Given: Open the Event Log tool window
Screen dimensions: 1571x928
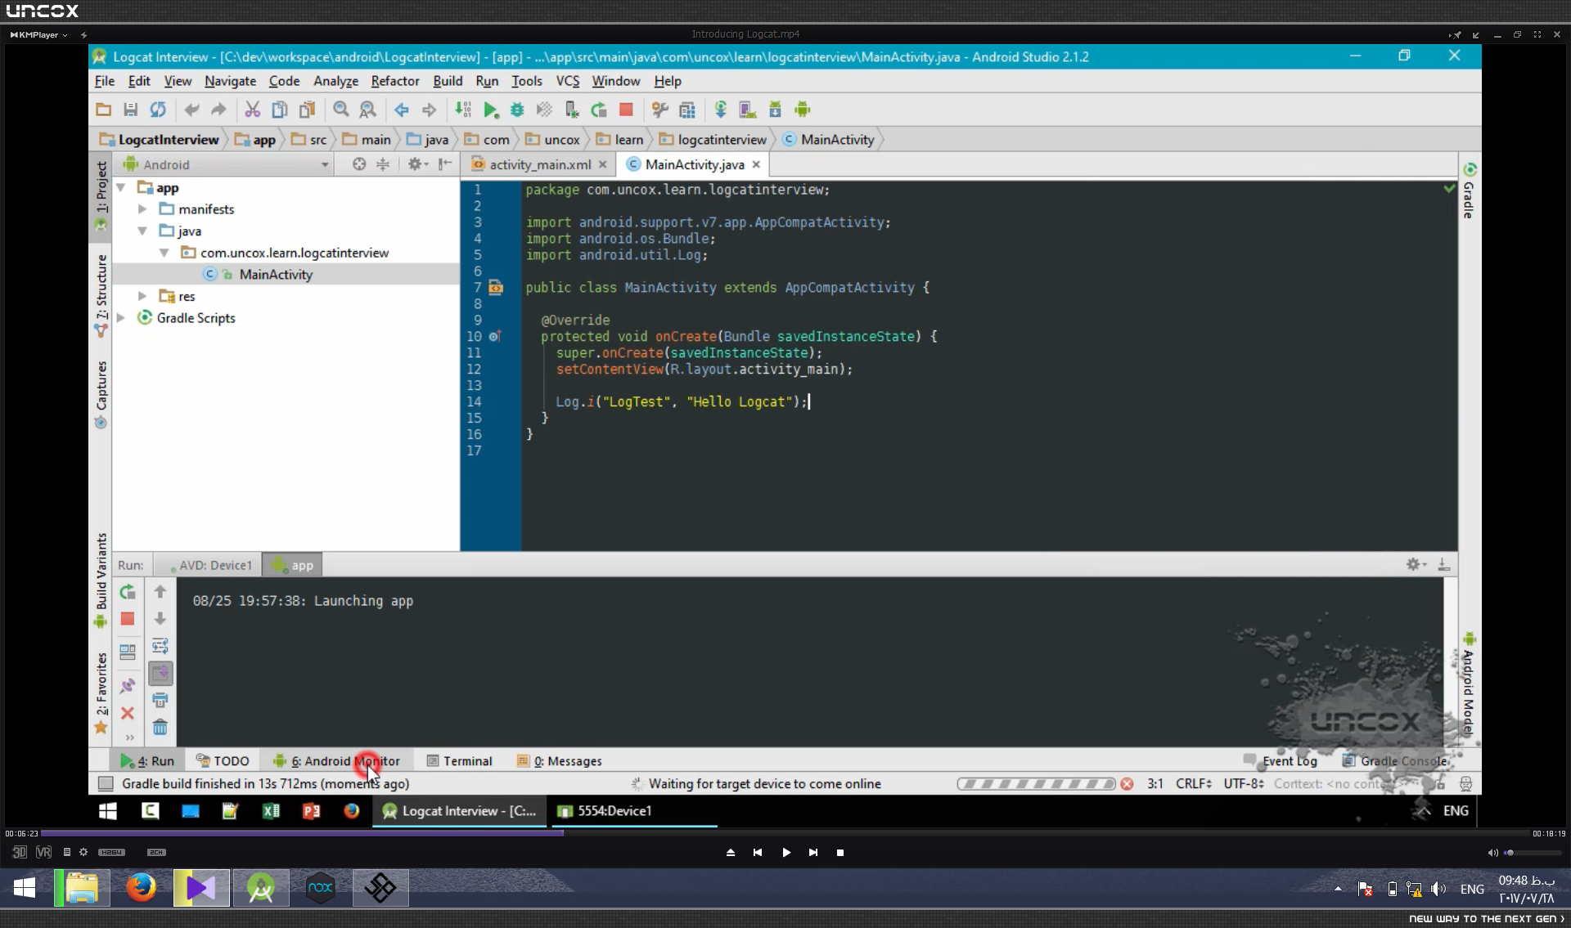Looking at the screenshot, I should click(x=1281, y=761).
